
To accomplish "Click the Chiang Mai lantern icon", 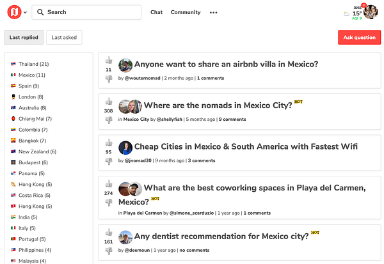I will click(13, 119).
